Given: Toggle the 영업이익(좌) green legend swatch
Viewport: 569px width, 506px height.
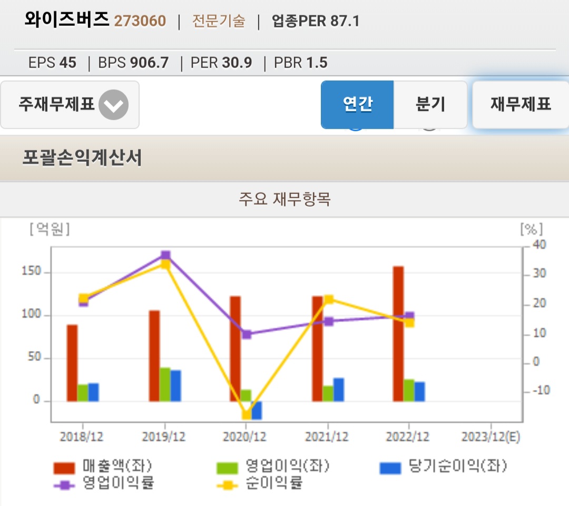Looking at the screenshot, I should tap(227, 468).
